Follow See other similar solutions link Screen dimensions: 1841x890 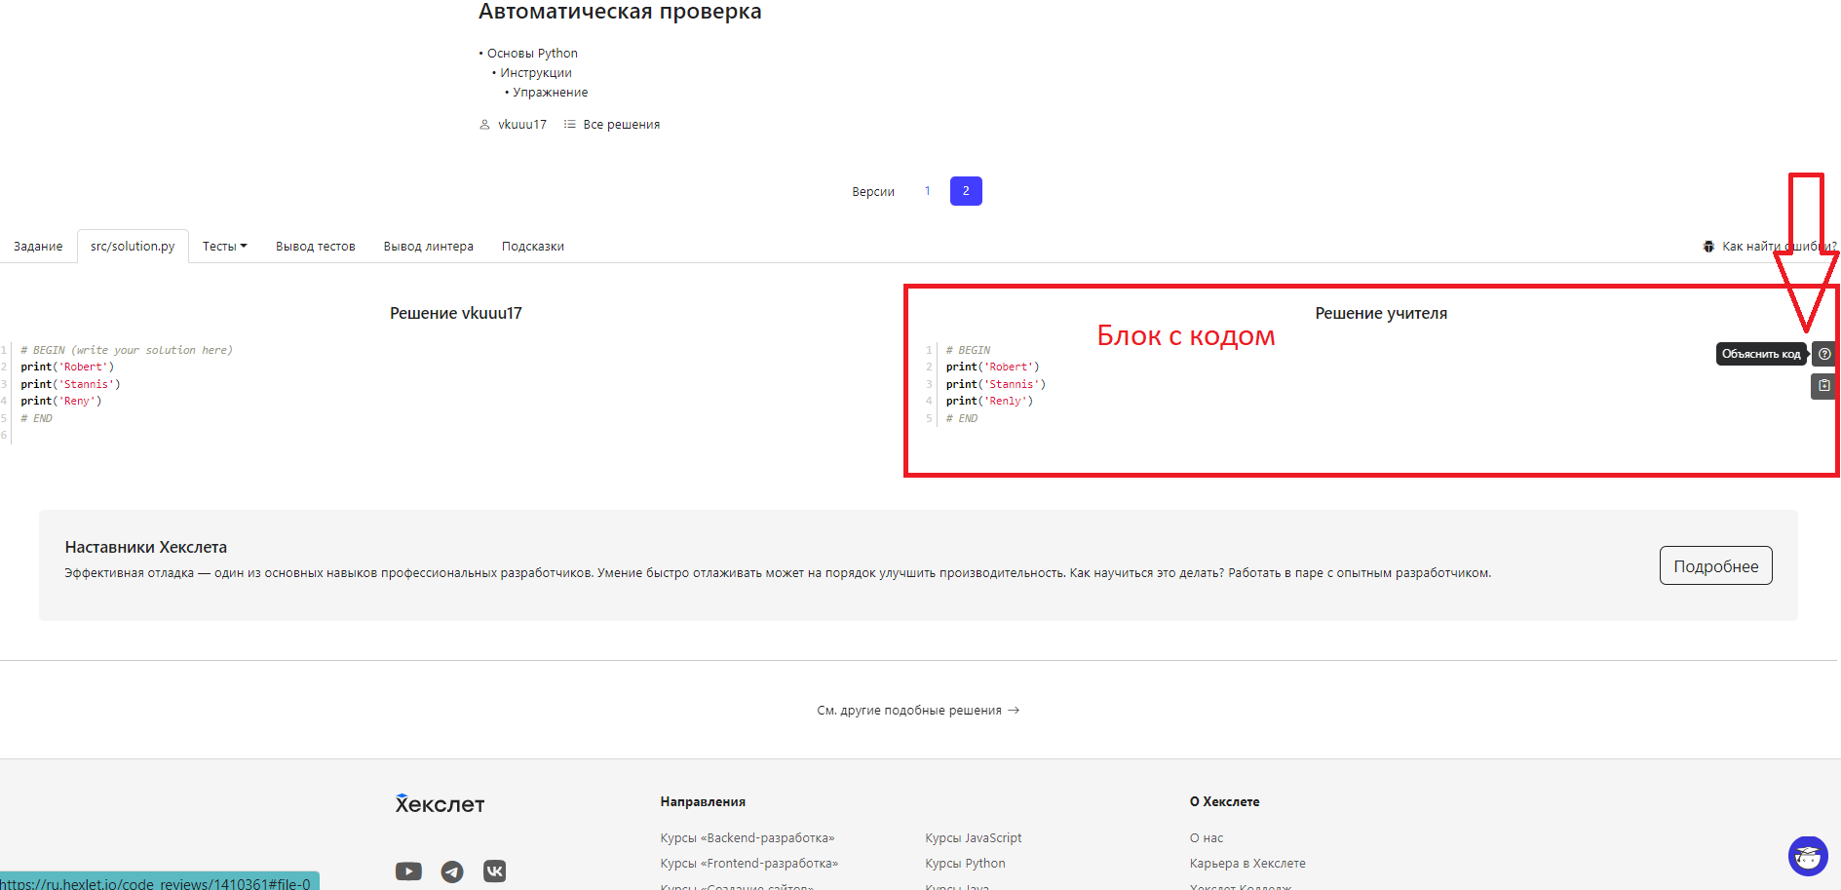click(x=917, y=711)
